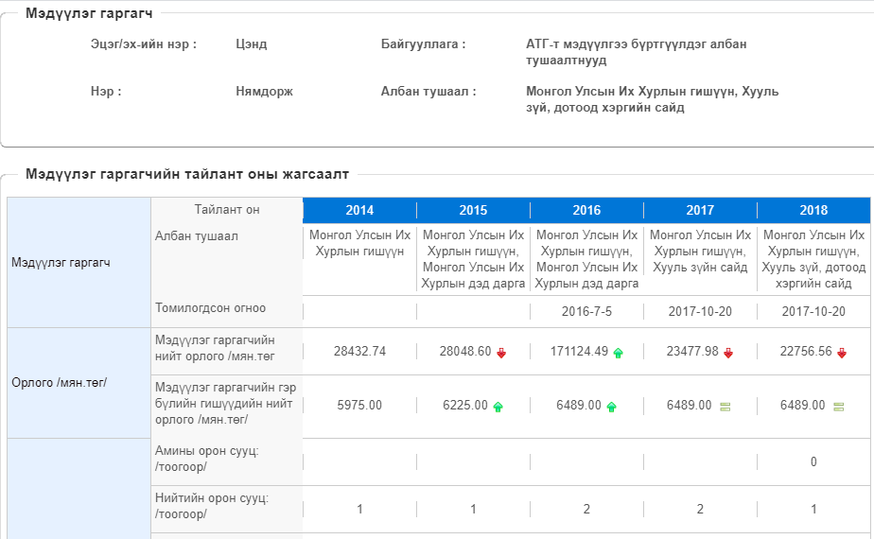
Task: Click unchanged equals icon in 2017 family income cell
Action: [x=725, y=407]
